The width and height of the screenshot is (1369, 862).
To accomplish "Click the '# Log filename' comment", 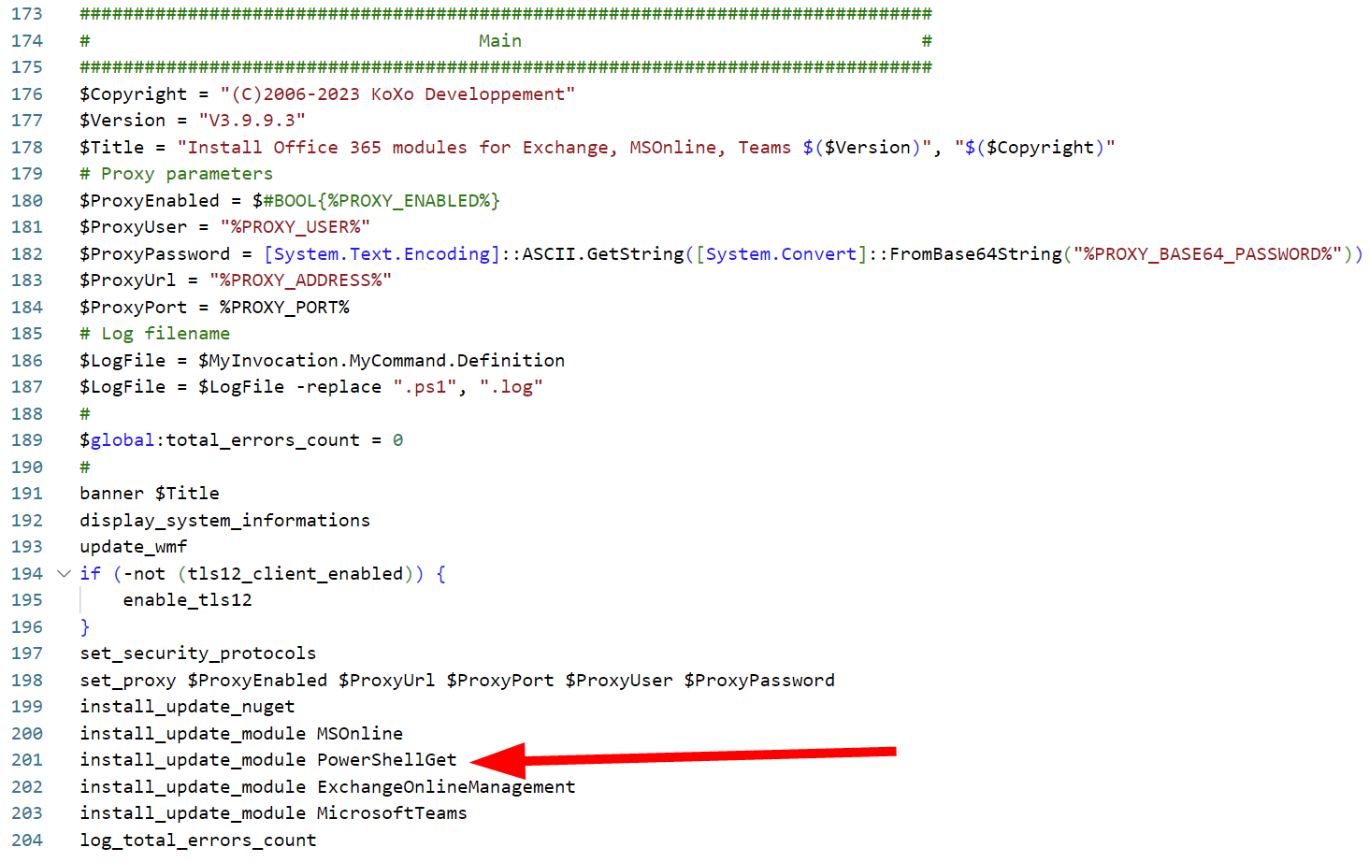I will 155,333.
